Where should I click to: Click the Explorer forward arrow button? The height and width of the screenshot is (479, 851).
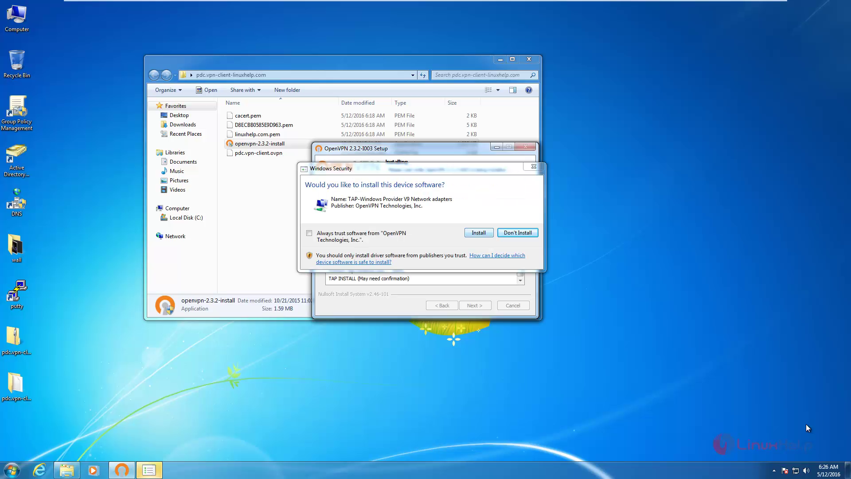tap(166, 75)
